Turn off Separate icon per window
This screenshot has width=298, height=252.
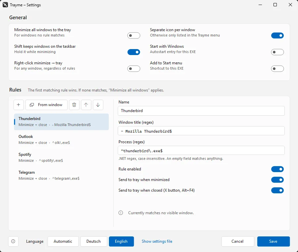(277, 35)
